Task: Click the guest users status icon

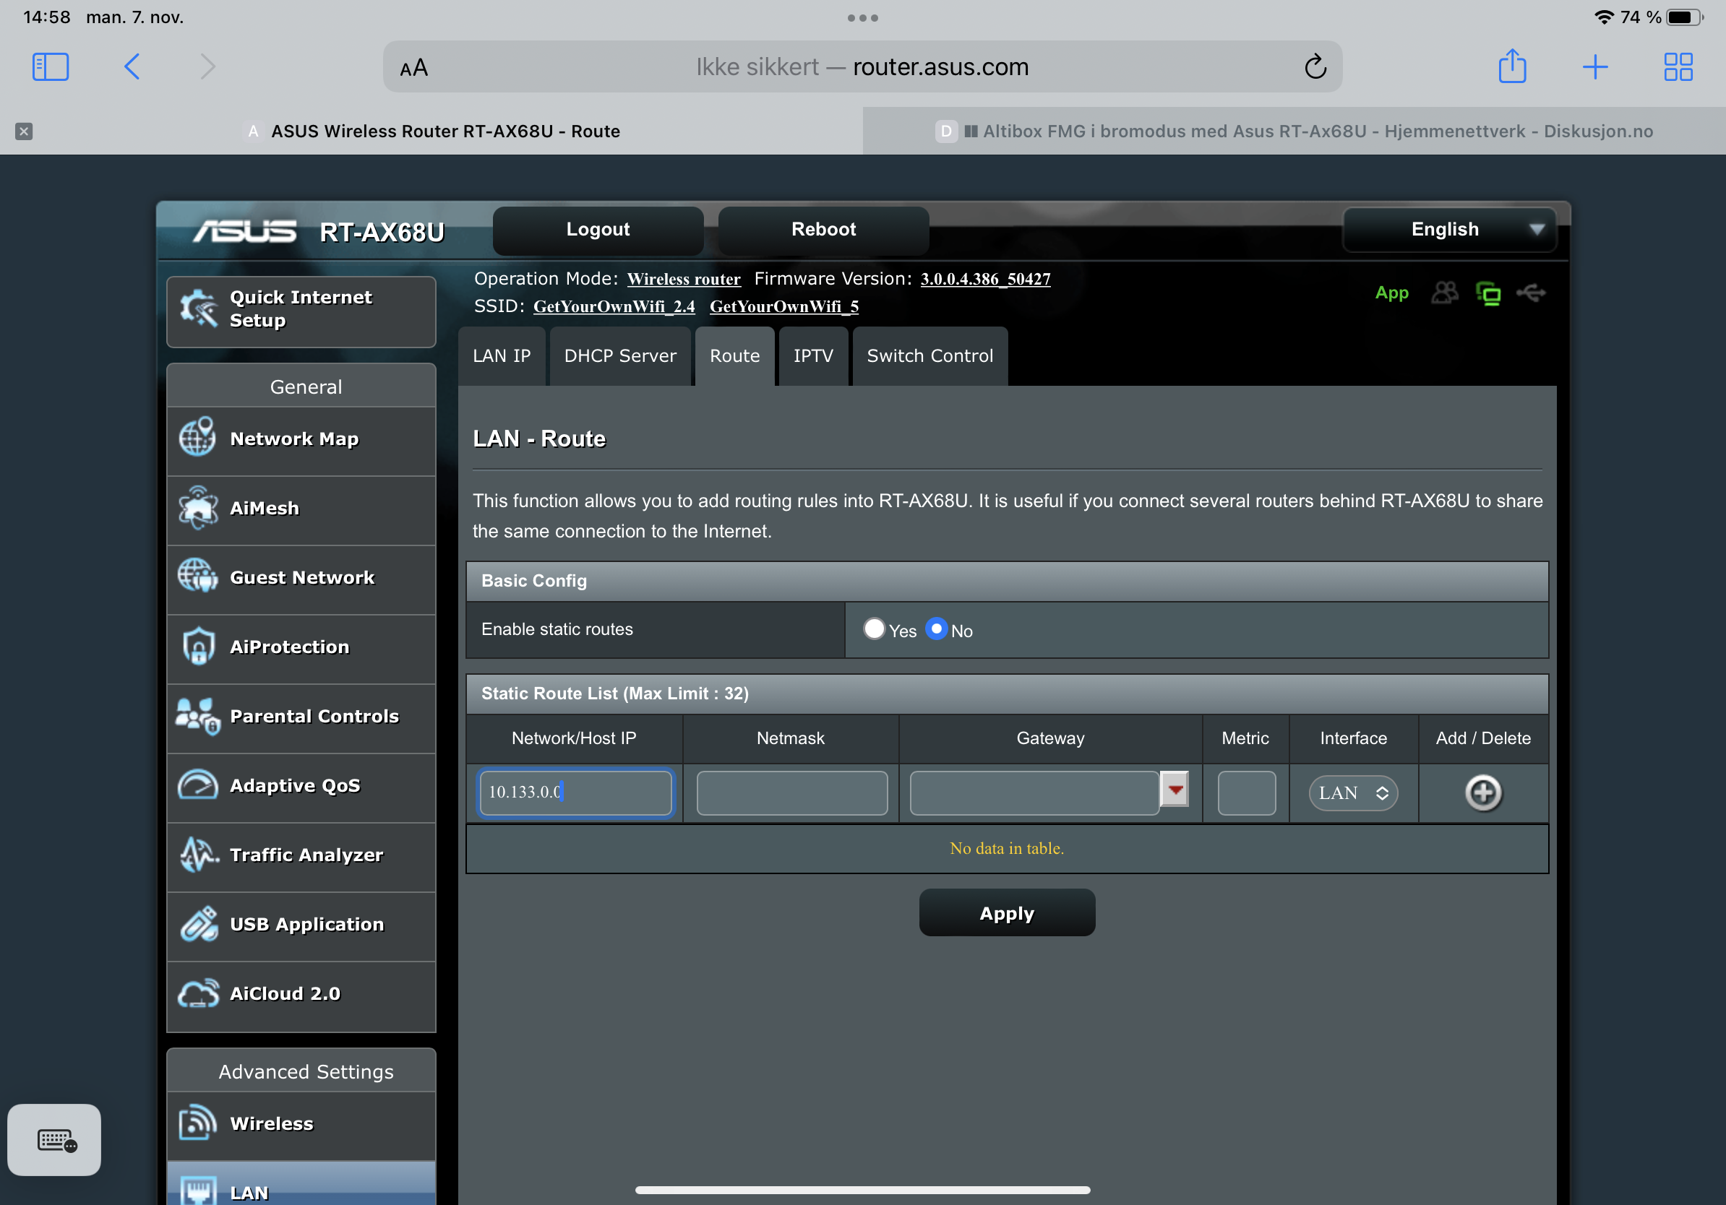Action: (1444, 293)
